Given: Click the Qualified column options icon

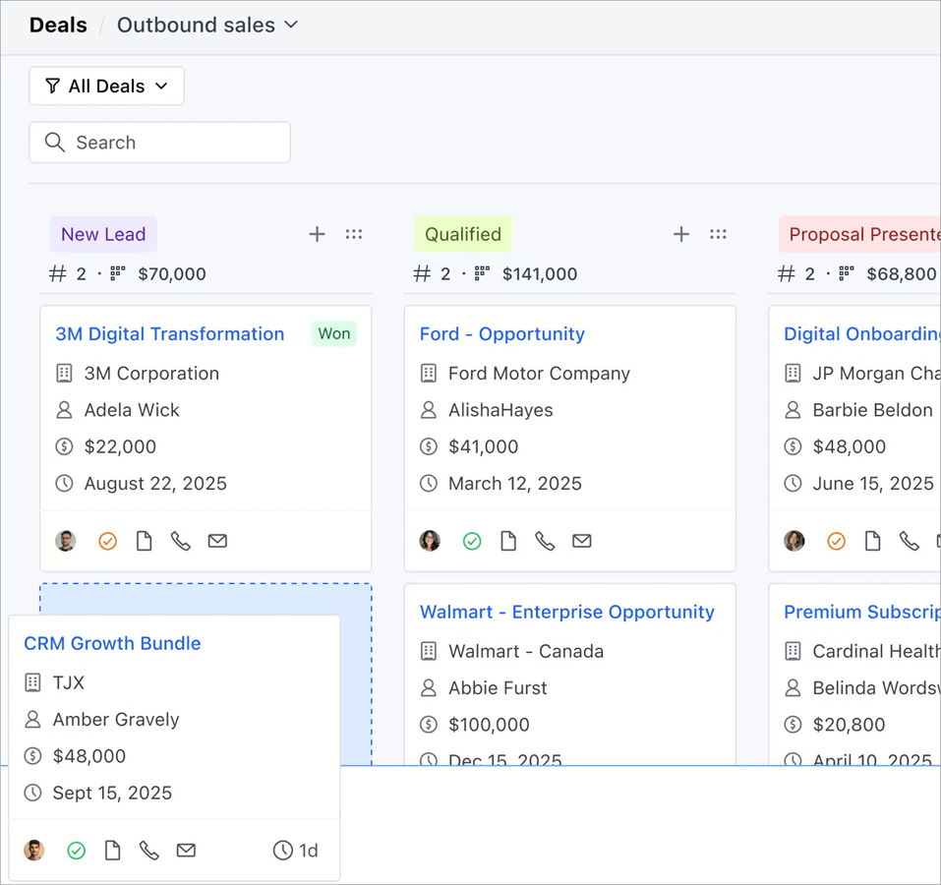Looking at the screenshot, I should tap(718, 234).
